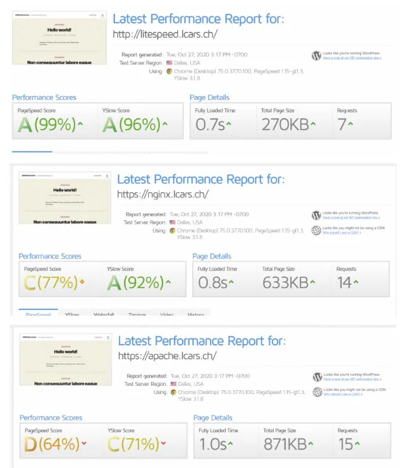Click the CDN globe icon in apache report
Image resolution: width=416 pixels, height=468 pixels.
coord(317,392)
